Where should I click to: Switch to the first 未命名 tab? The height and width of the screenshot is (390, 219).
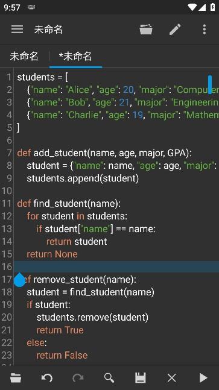click(x=24, y=56)
